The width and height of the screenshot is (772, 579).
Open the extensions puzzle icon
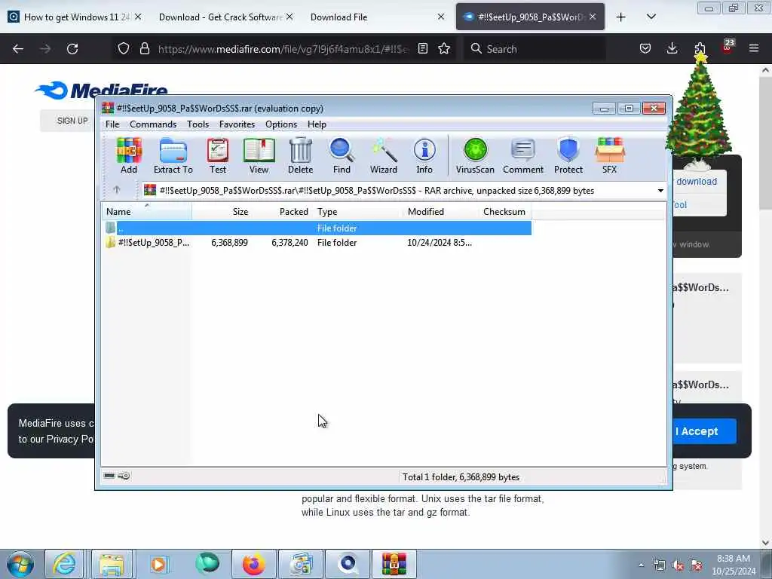point(700,48)
